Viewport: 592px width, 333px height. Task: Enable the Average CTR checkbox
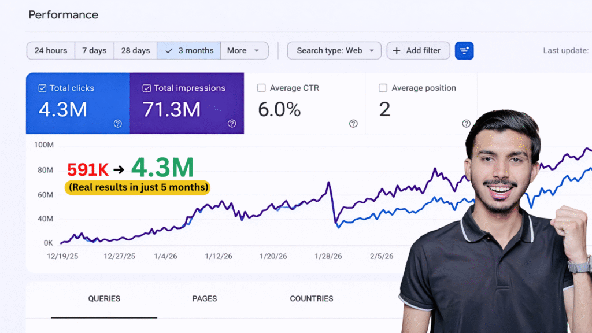[x=261, y=88]
